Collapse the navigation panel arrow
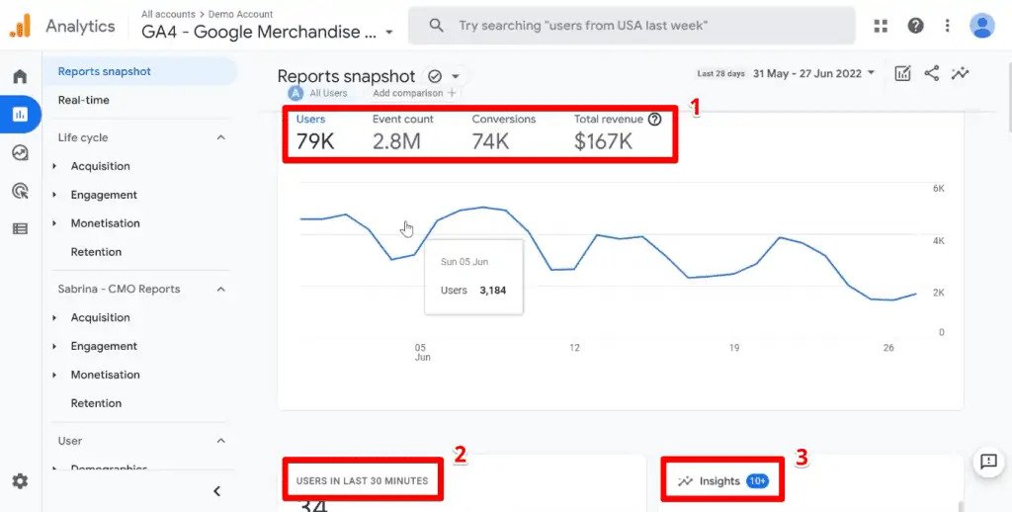Image resolution: width=1012 pixels, height=512 pixels. pos(216,490)
